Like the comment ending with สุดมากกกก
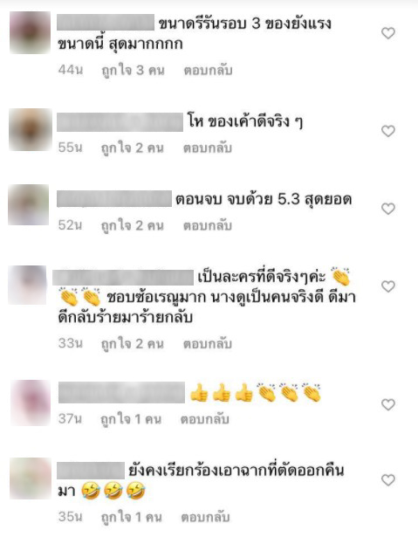Viewport: 418px width, 537px height. 388,33
